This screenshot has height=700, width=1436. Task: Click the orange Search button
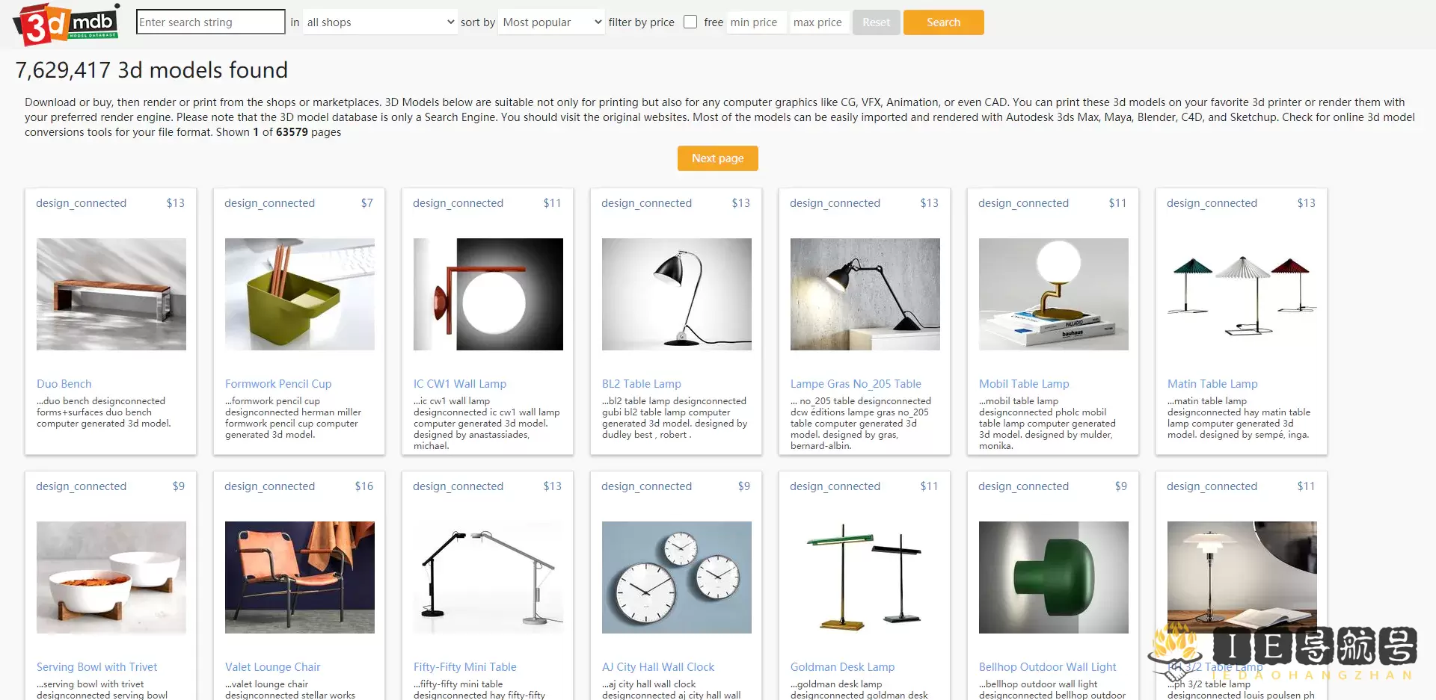coord(943,22)
